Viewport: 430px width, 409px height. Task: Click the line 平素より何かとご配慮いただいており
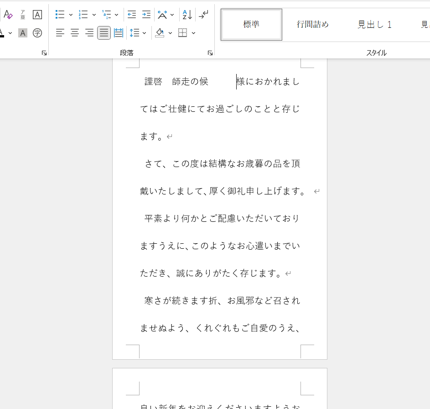click(222, 219)
